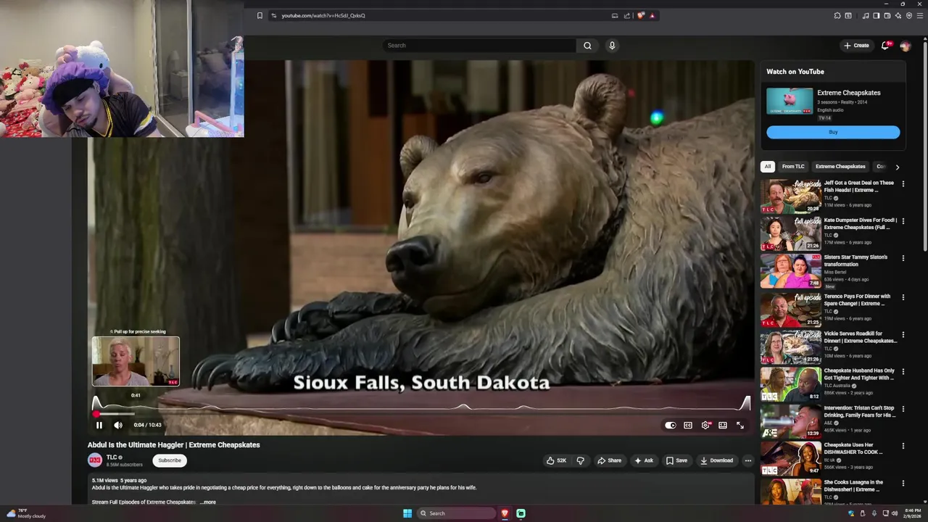Open the taskbar clock 8:46 PM
The height and width of the screenshot is (522, 928).
(913, 513)
